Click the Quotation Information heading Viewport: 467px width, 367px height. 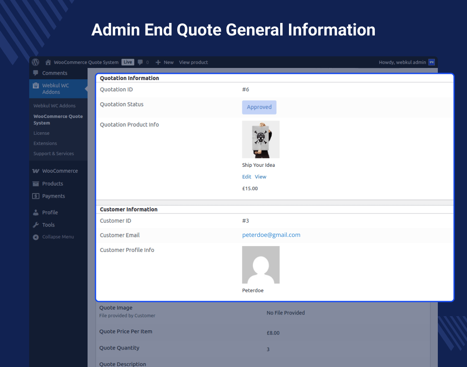(x=130, y=78)
